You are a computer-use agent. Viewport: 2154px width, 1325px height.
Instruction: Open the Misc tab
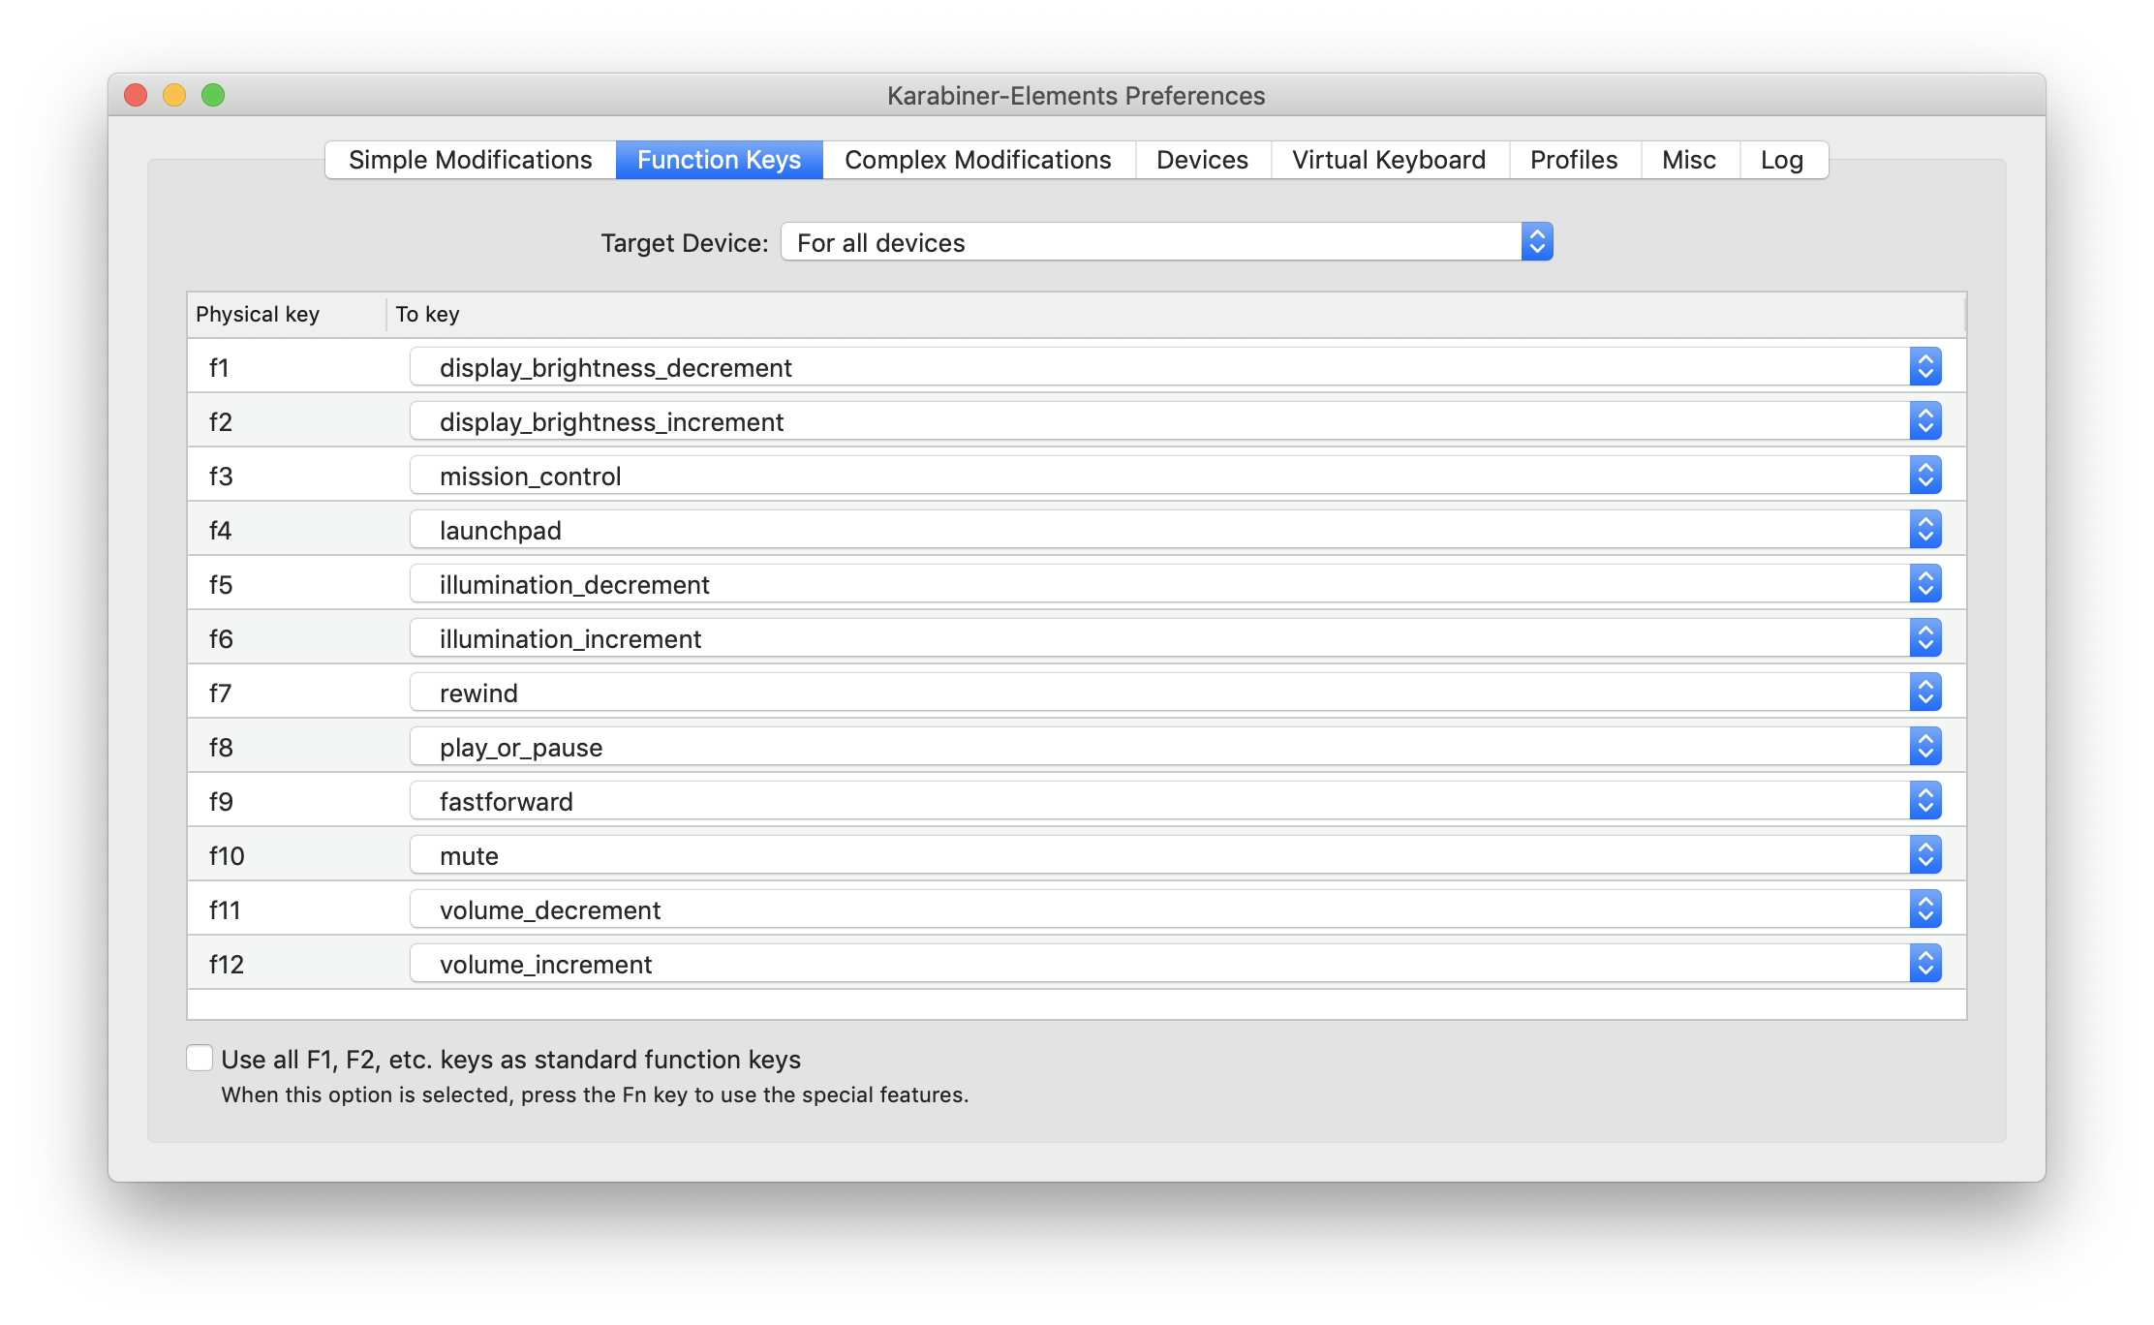tap(1688, 160)
